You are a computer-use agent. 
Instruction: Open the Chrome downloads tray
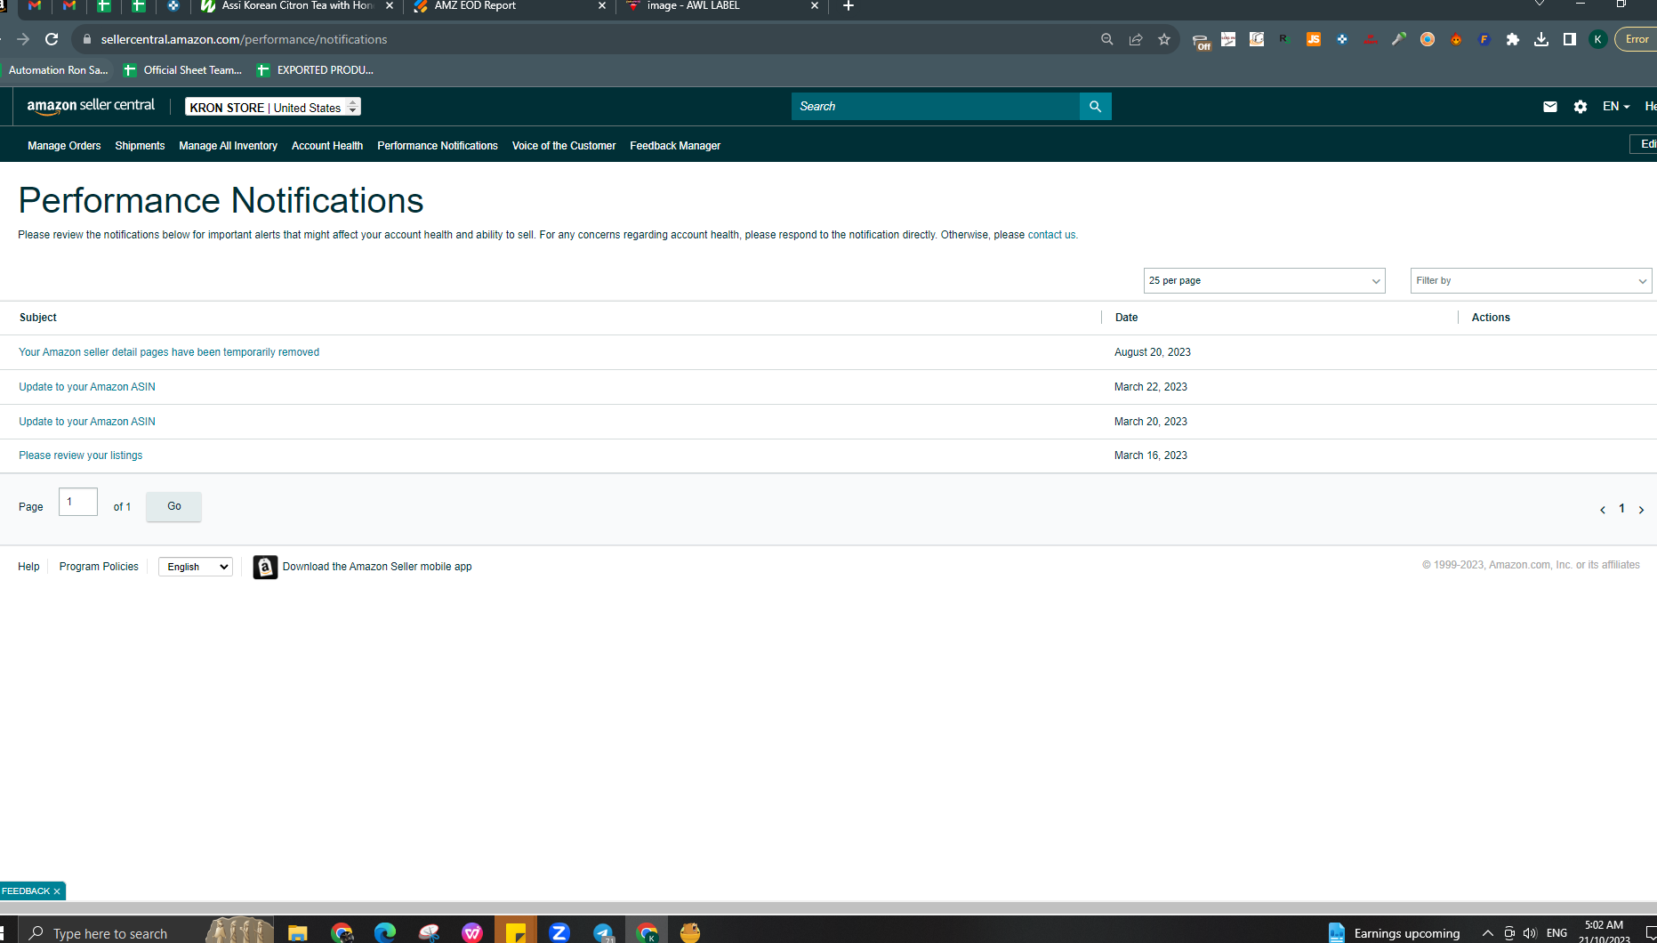coord(1541,39)
